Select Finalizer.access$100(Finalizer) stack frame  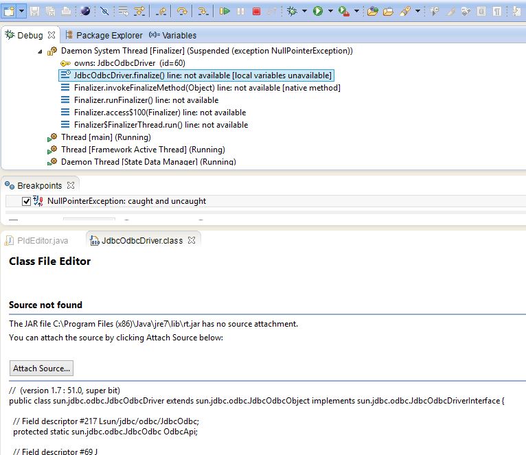(x=153, y=113)
